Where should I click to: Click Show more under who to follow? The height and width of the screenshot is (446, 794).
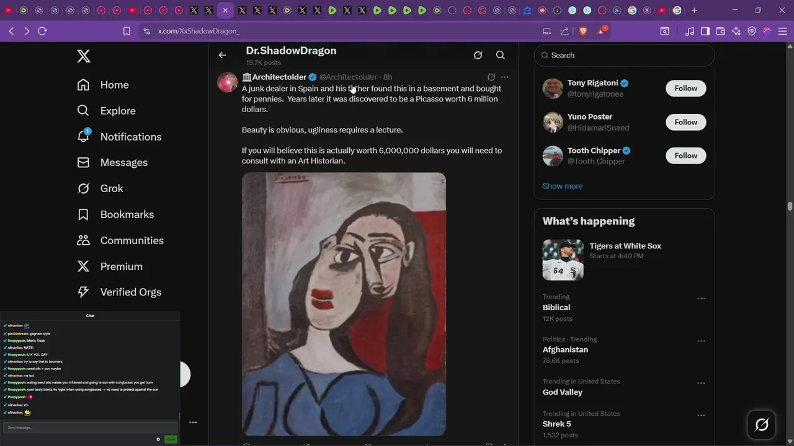563,186
